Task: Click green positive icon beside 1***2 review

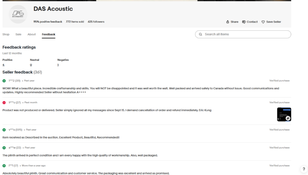Action: coord(4,81)
